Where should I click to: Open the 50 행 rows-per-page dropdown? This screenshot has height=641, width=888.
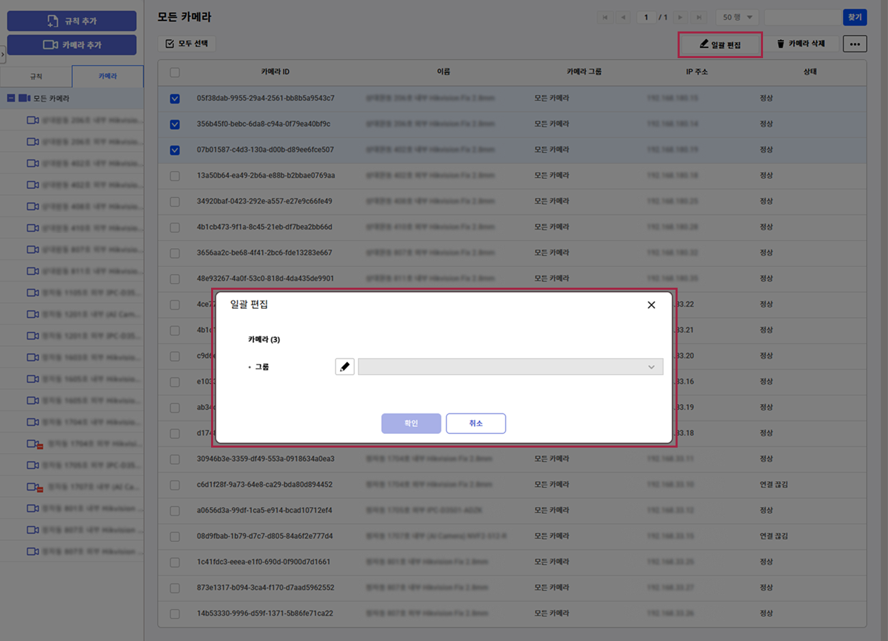click(737, 17)
